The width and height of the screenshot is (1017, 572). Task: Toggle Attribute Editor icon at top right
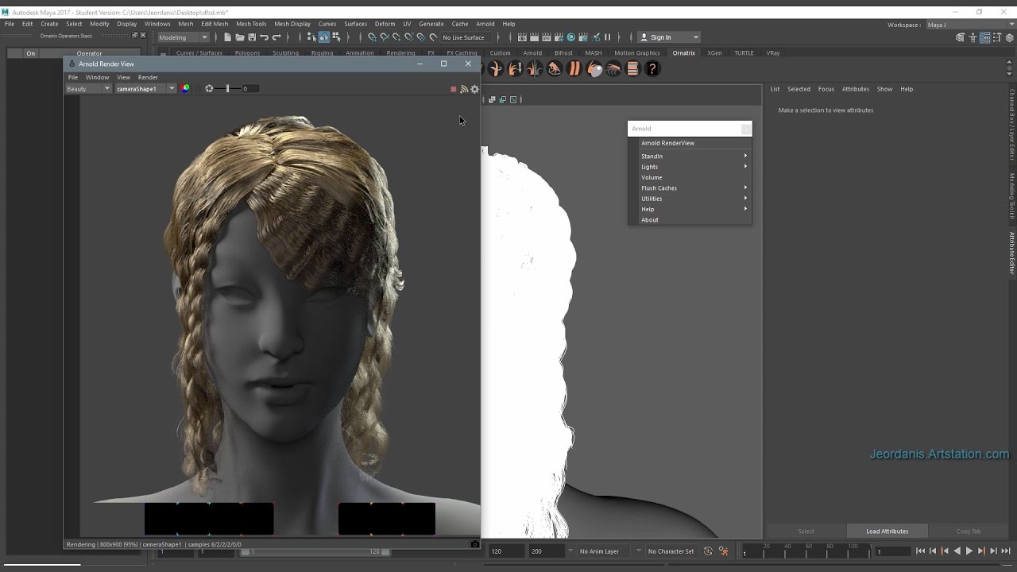pyautogui.click(x=985, y=37)
